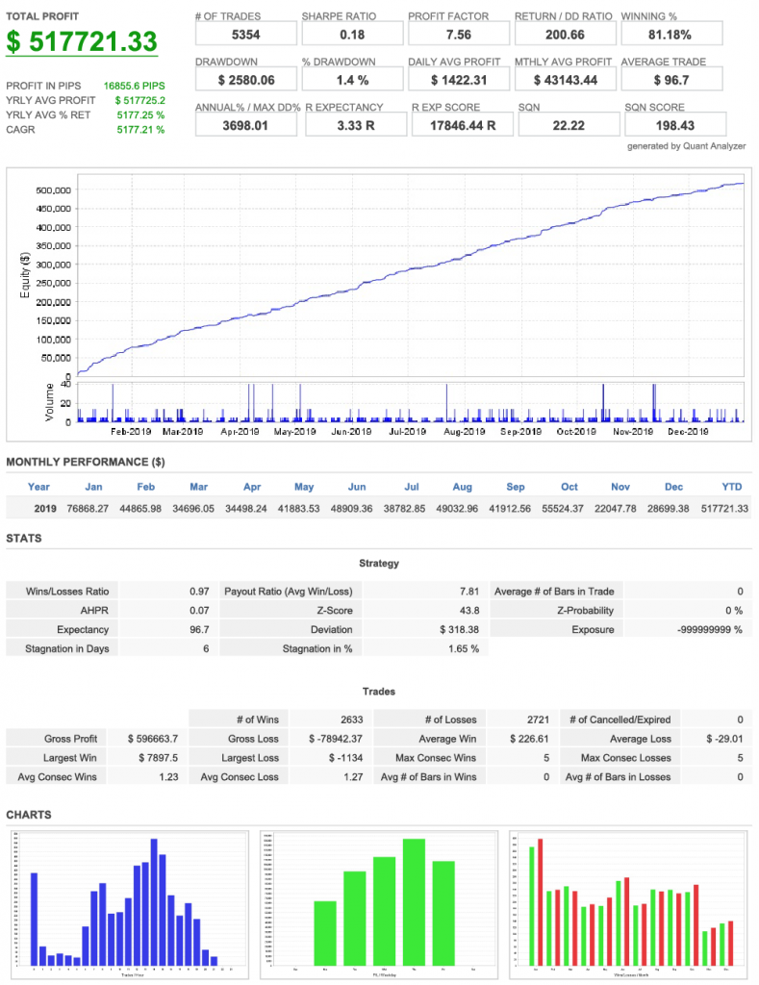Click the Volume bar chart under the equity curve

pos(409,402)
